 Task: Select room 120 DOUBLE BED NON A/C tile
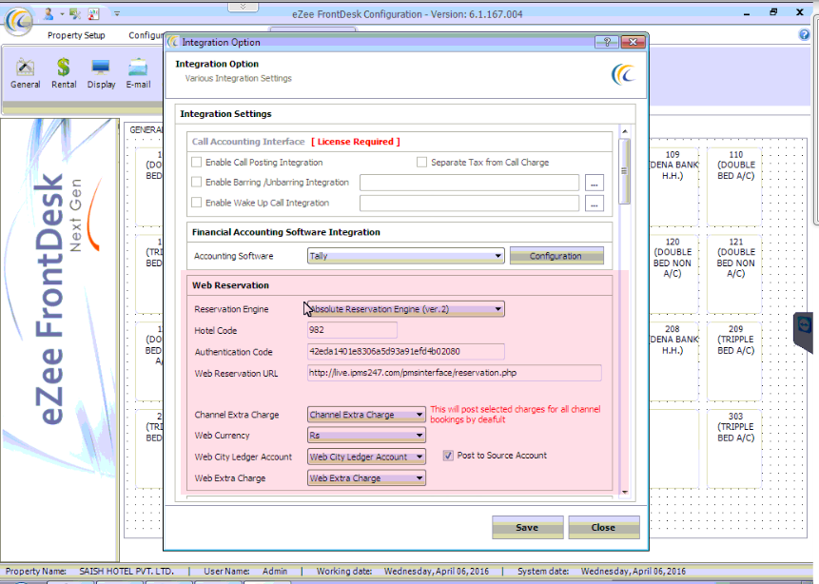[673, 274]
